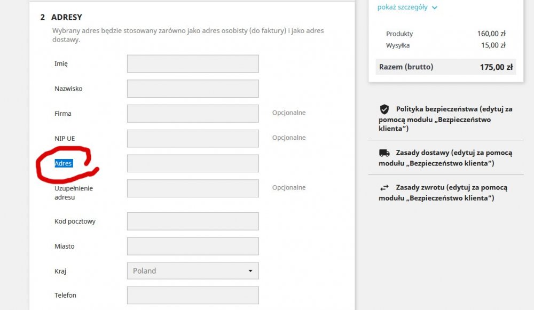Click into the Miasto input field
534x310 pixels.
click(x=192, y=247)
